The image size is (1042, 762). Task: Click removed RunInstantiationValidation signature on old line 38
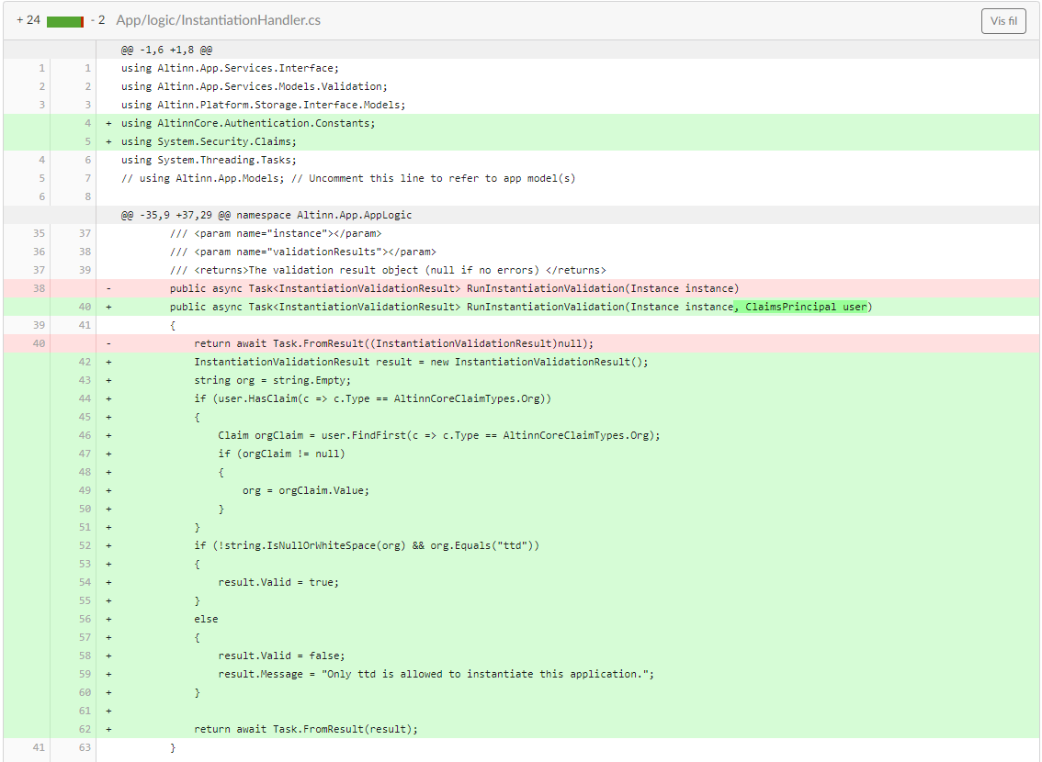tap(455, 289)
